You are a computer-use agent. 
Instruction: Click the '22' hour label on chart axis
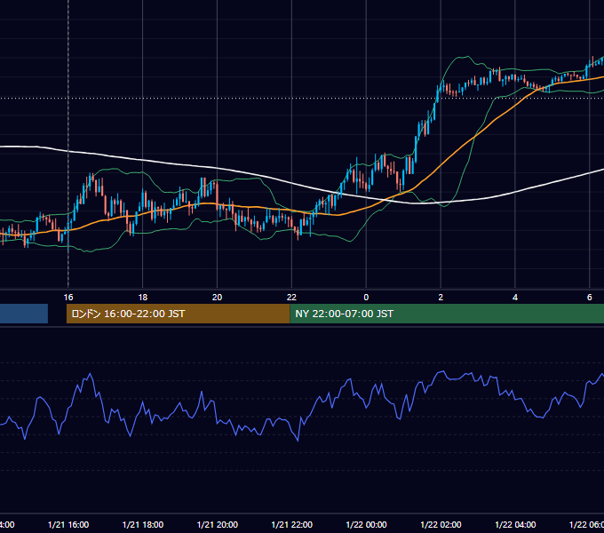291,298
